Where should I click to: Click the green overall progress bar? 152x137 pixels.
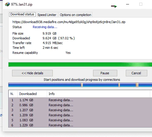click(80, 65)
